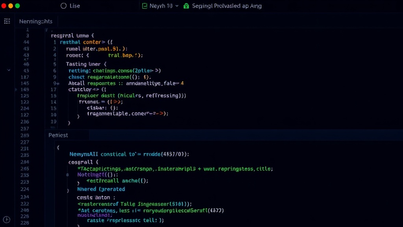Click the code line 'cosgrall {'
Screen dimensions: 403x227
tap(83, 162)
